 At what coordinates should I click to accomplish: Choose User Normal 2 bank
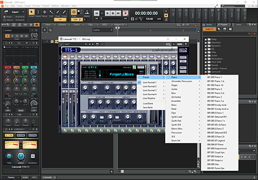tap(151, 86)
